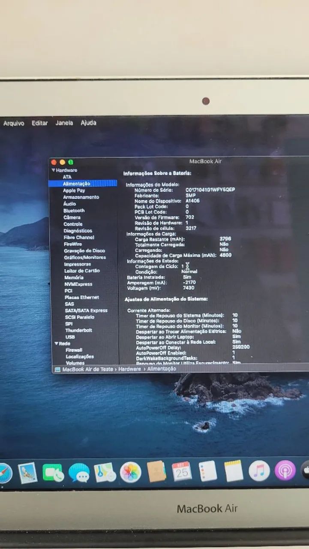Image resolution: width=309 pixels, height=549 pixels.
Task: Click Alimentação in the bottom path bar
Action: tap(162, 368)
